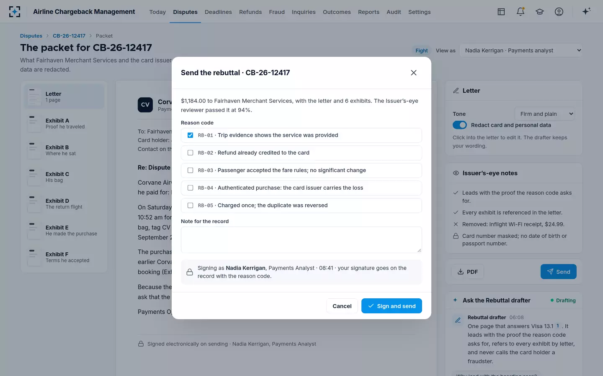Uncheck RB-01 Trip evidence reason code
The height and width of the screenshot is (376, 603).
191,135
